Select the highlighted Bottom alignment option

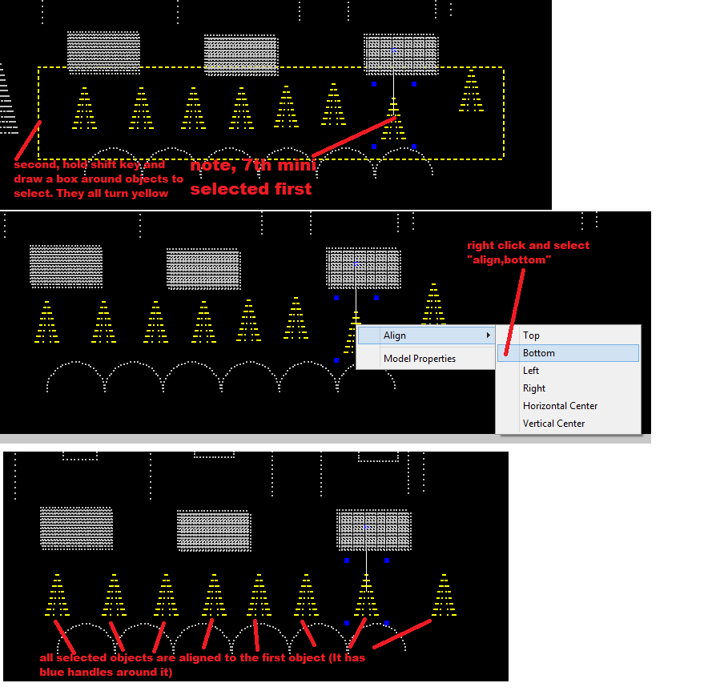click(568, 352)
